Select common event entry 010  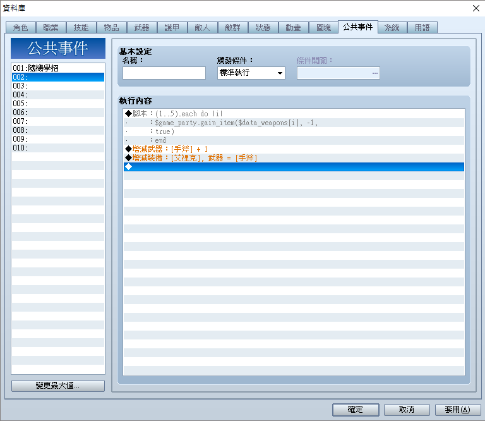(x=58, y=148)
